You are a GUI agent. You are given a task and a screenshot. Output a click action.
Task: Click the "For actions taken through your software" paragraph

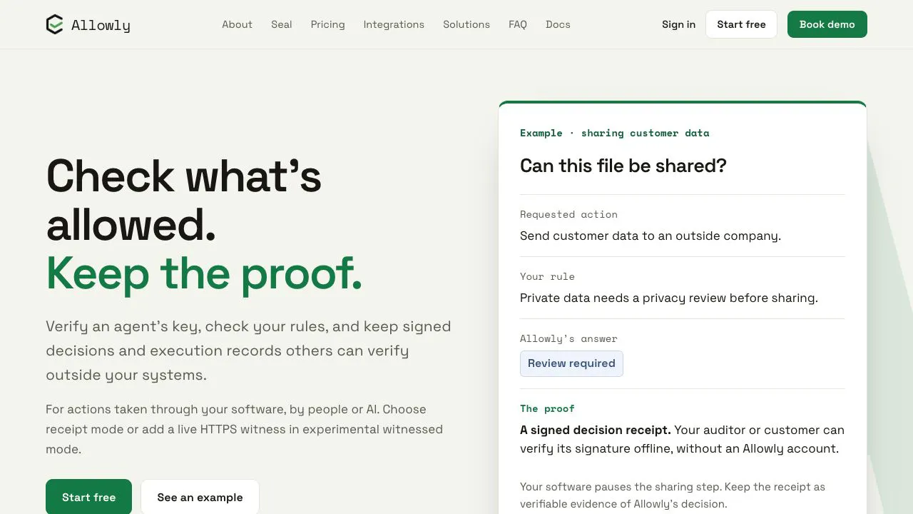tap(245, 429)
